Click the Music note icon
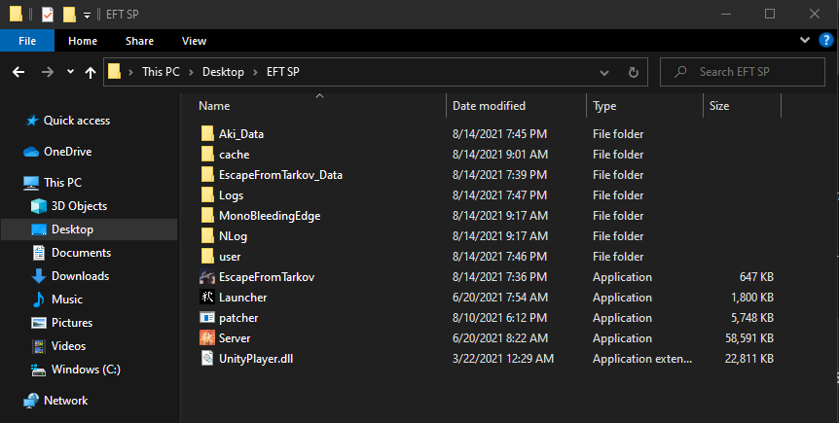Viewport: 839px width, 423px height. (39, 300)
